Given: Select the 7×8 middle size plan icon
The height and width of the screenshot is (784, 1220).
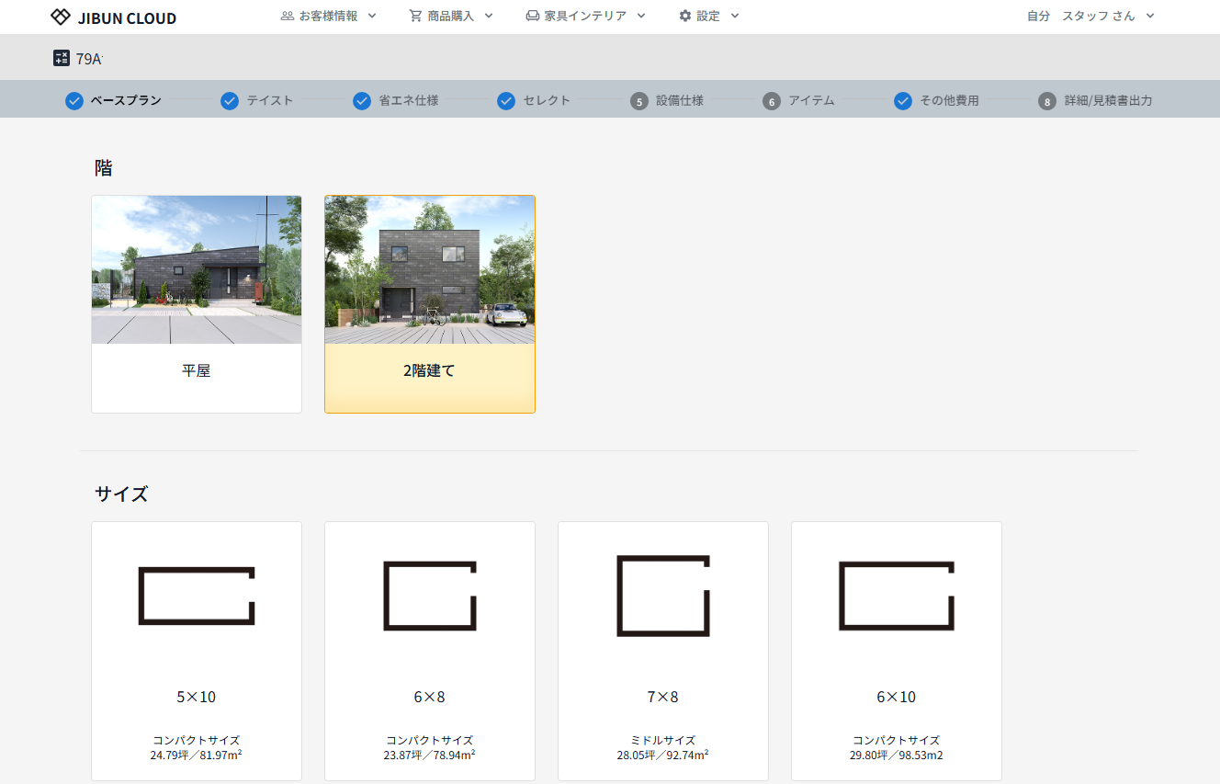Looking at the screenshot, I should [662, 596].
